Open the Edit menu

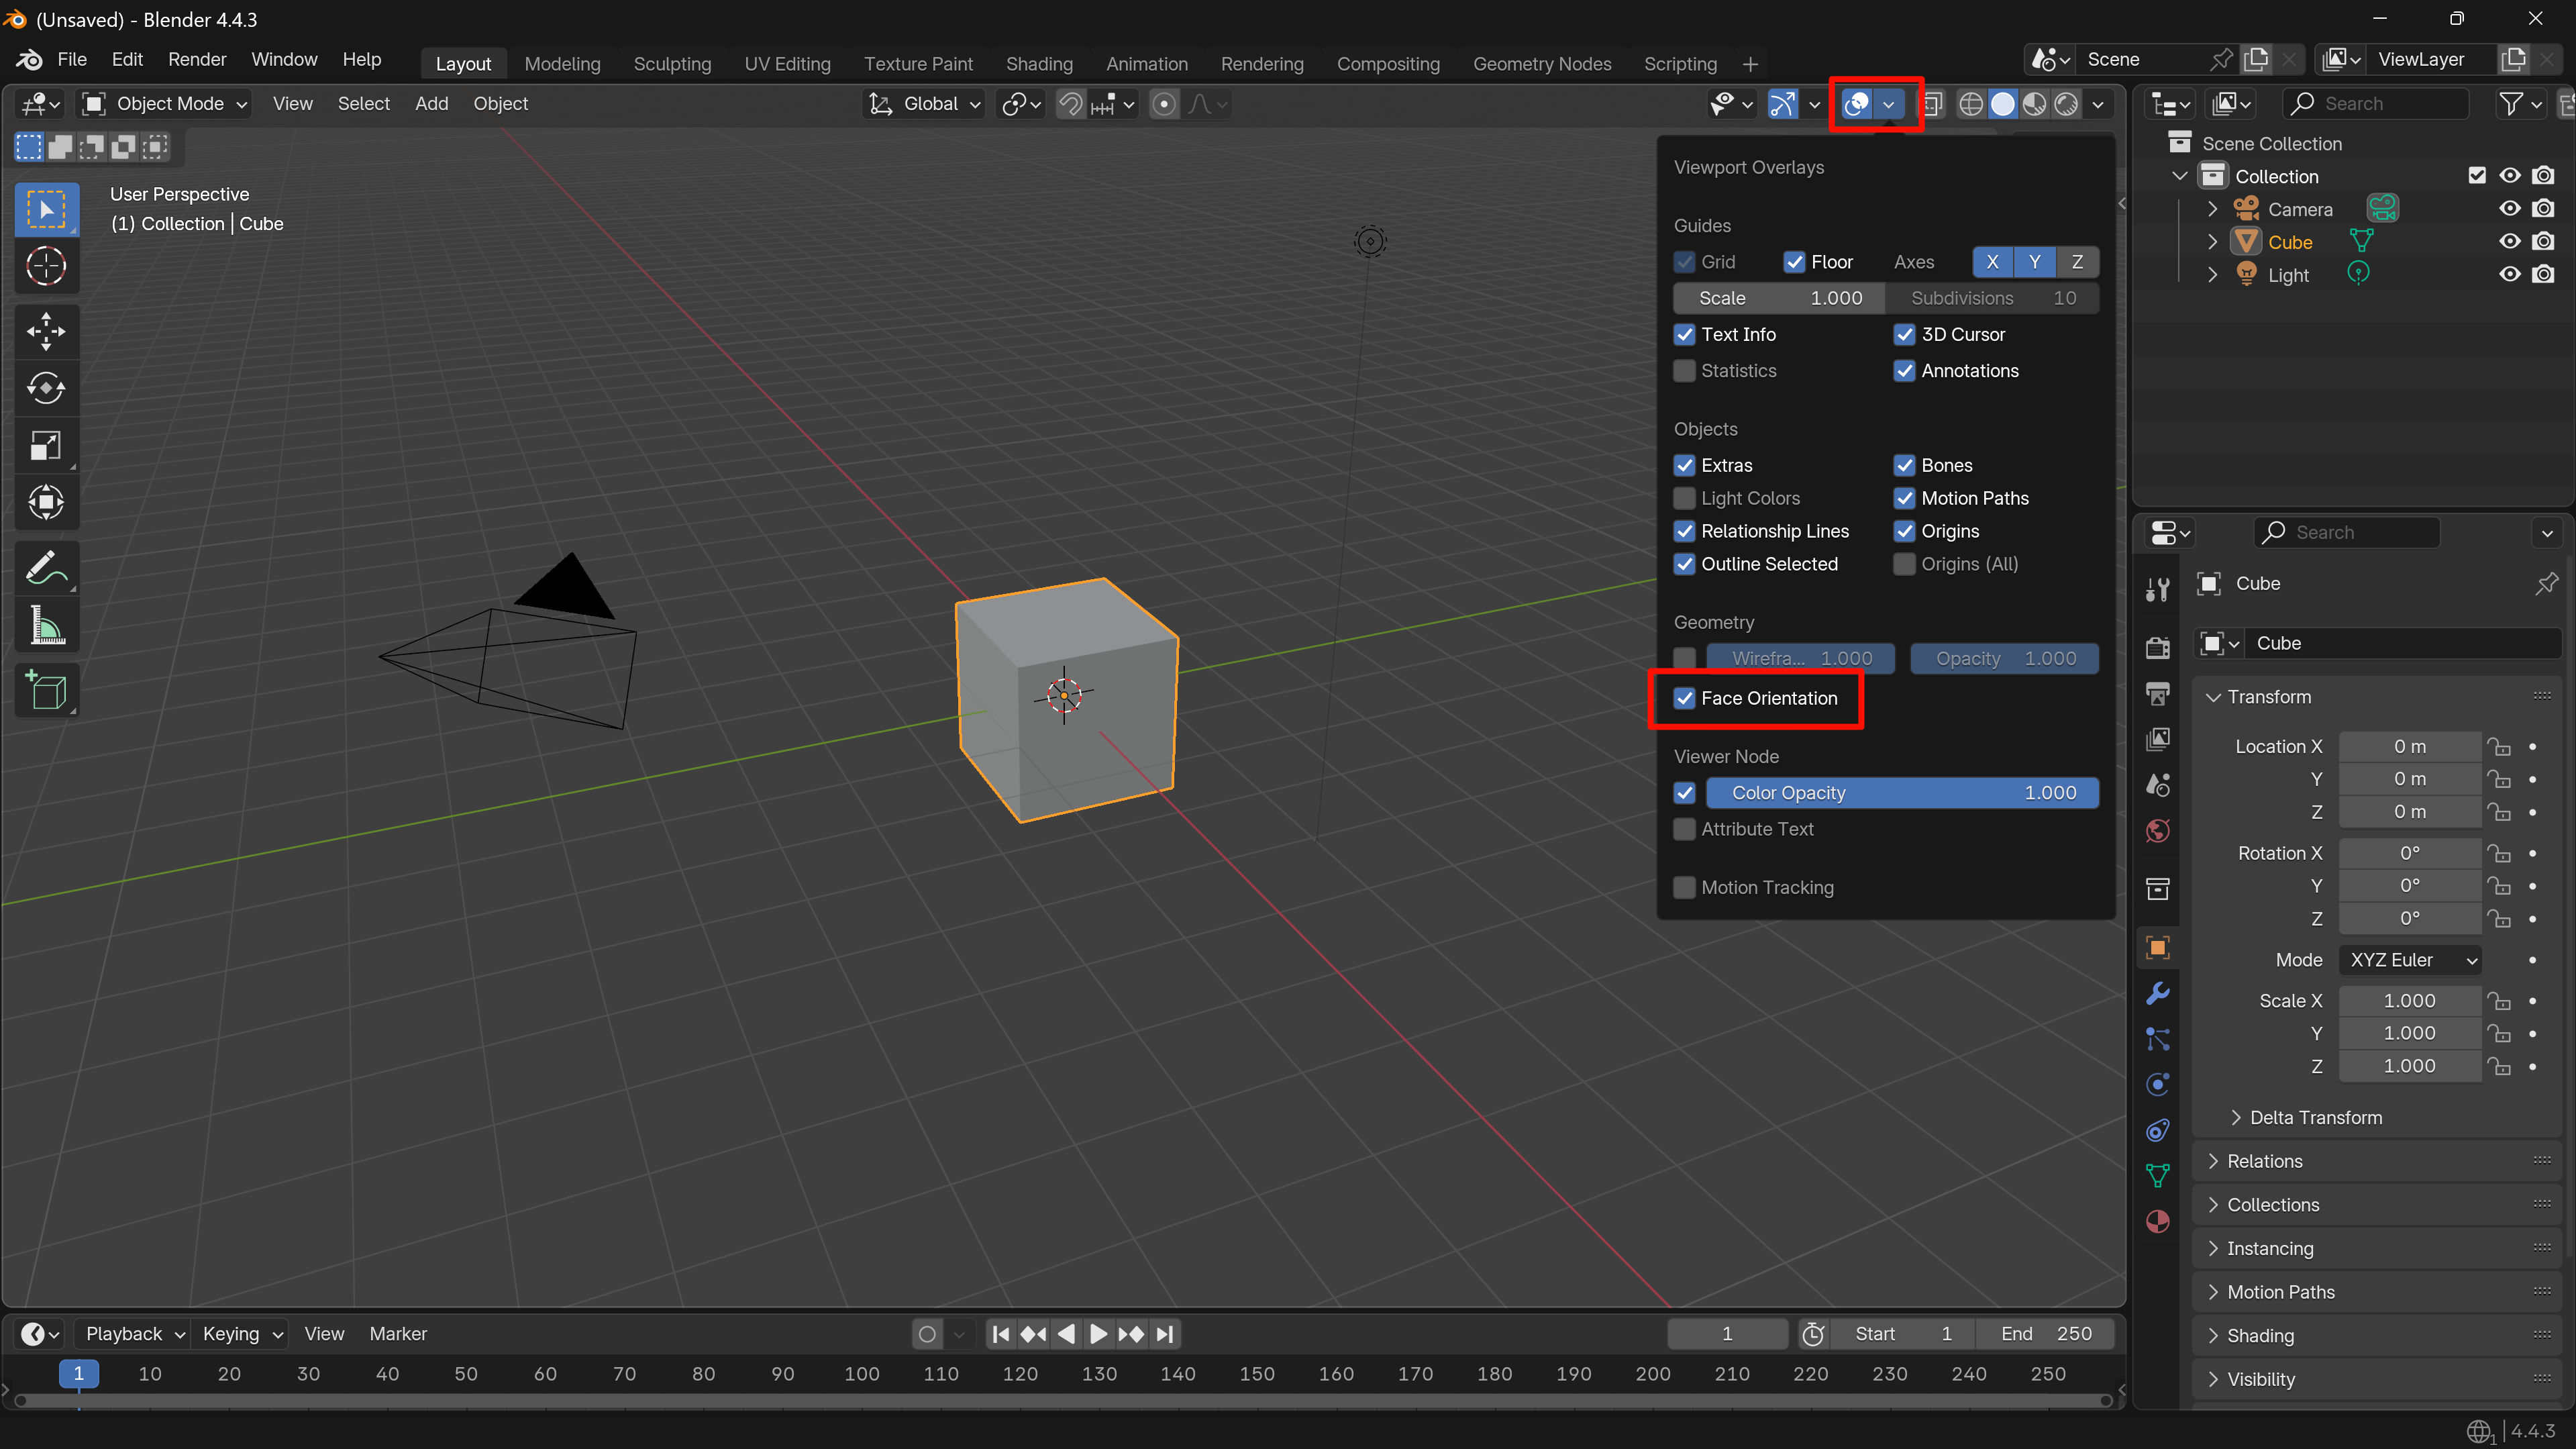pos(127,60)
